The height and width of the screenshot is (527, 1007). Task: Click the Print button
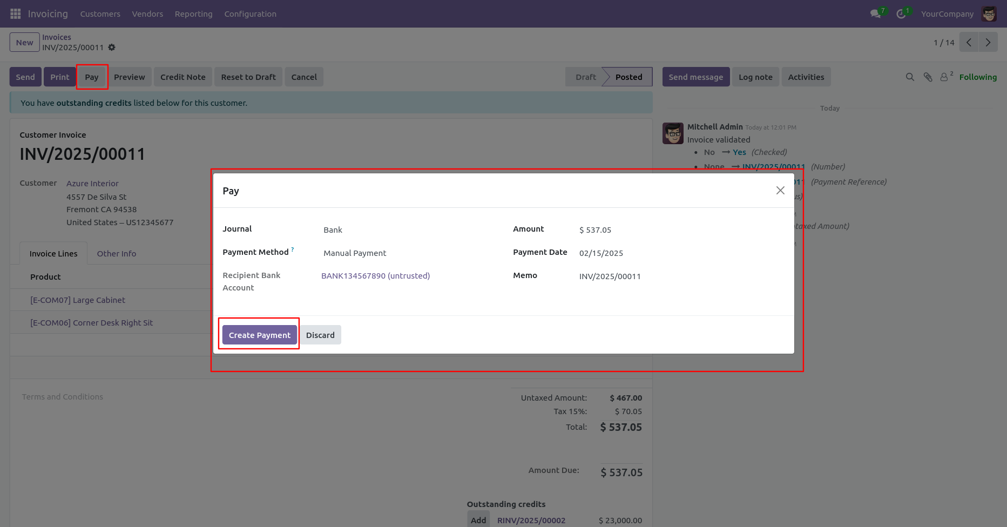[60, 77]
